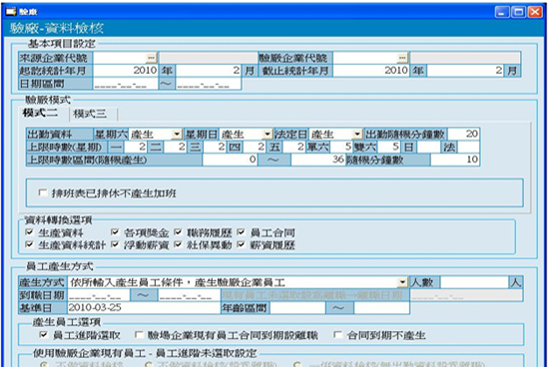Click the 基準日 field showing 2010-03-25

click(144, 308)
